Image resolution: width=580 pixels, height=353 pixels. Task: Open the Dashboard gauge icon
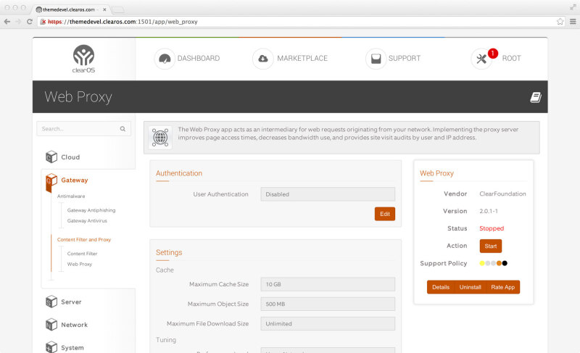[165, 59]
